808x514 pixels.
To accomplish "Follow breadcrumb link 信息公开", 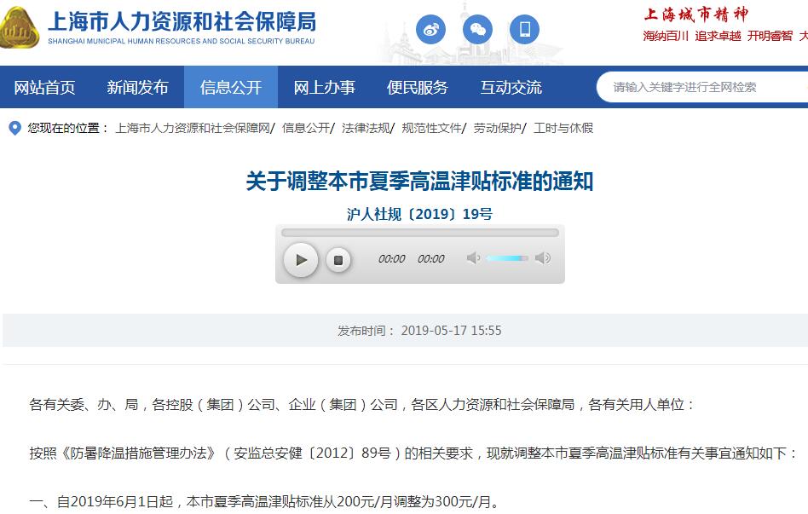I will point(306,128).
